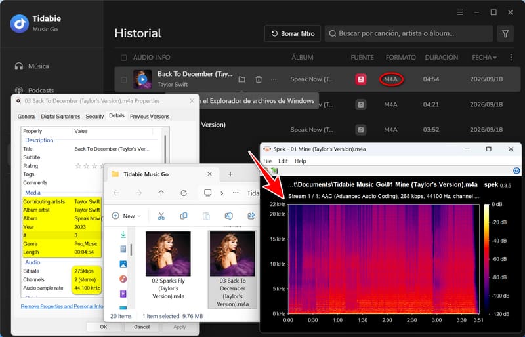Click the trash icon for Back To December
525x337 pixels.
click(x=259, y=79)
